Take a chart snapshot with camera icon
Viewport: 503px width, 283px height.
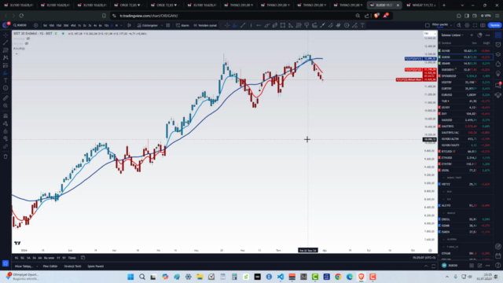pyautogui.click(x=483, y=25)
